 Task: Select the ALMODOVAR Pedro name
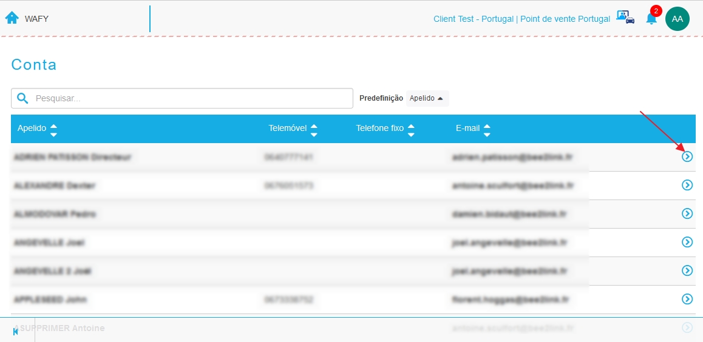(55, 214)
